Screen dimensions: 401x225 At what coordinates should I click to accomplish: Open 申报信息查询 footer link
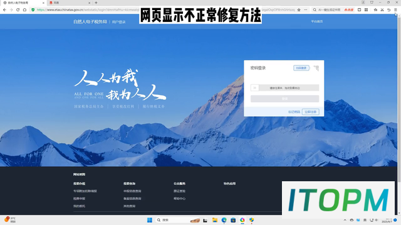132,191
